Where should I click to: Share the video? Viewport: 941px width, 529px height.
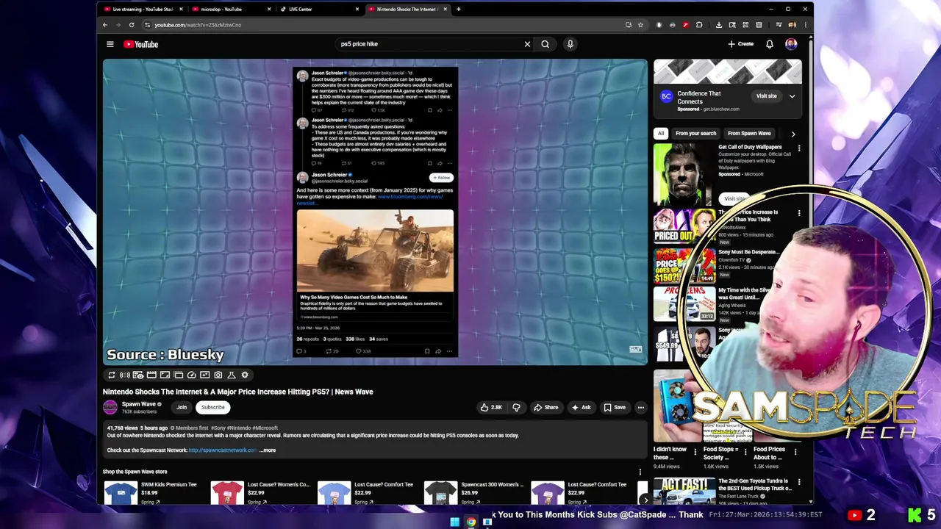[545, 407]
